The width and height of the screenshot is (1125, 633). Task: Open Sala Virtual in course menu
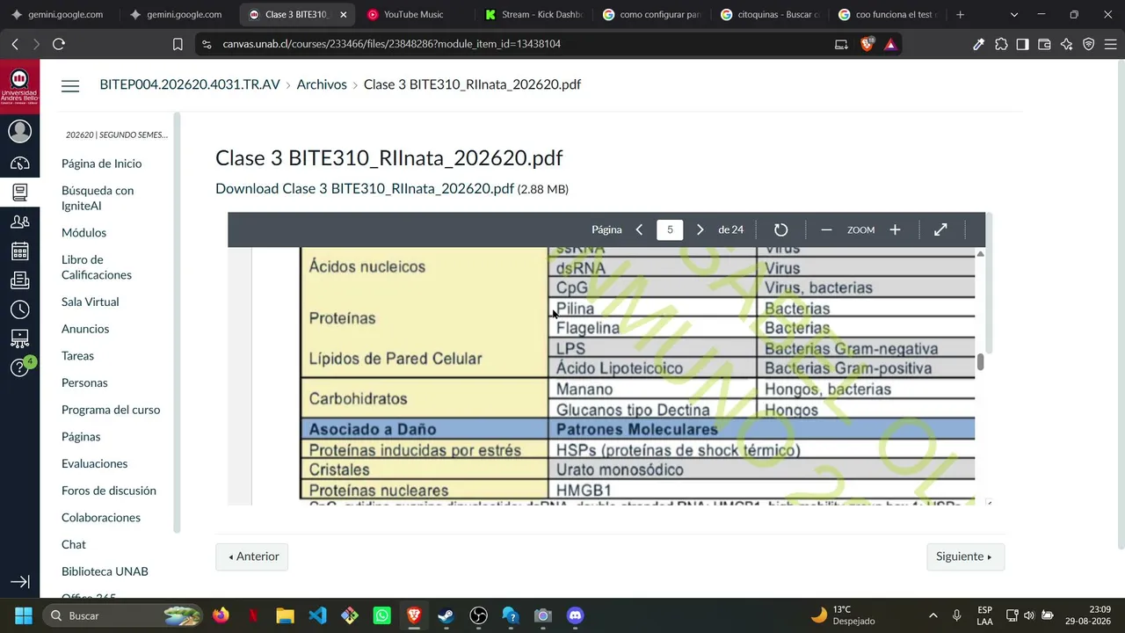(x=90, y=302)
